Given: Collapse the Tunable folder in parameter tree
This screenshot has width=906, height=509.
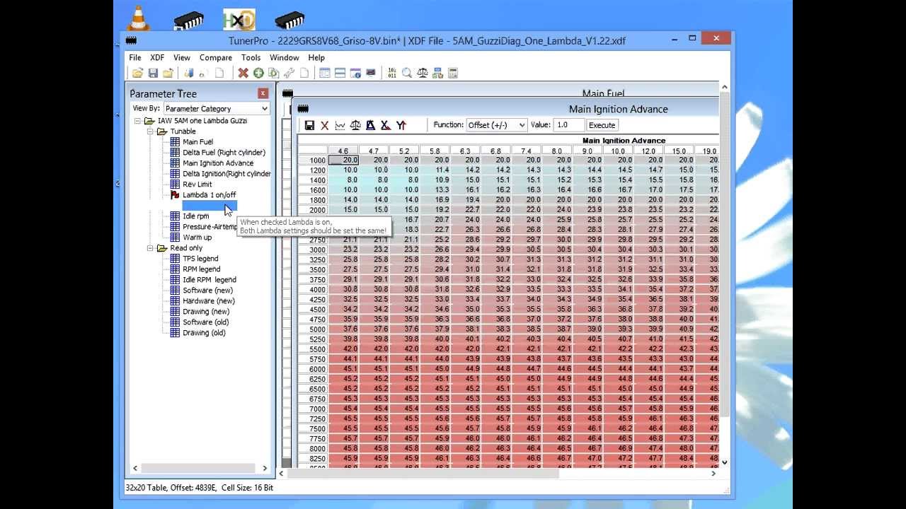Looking at the screenshot, I should pos(150,131).
